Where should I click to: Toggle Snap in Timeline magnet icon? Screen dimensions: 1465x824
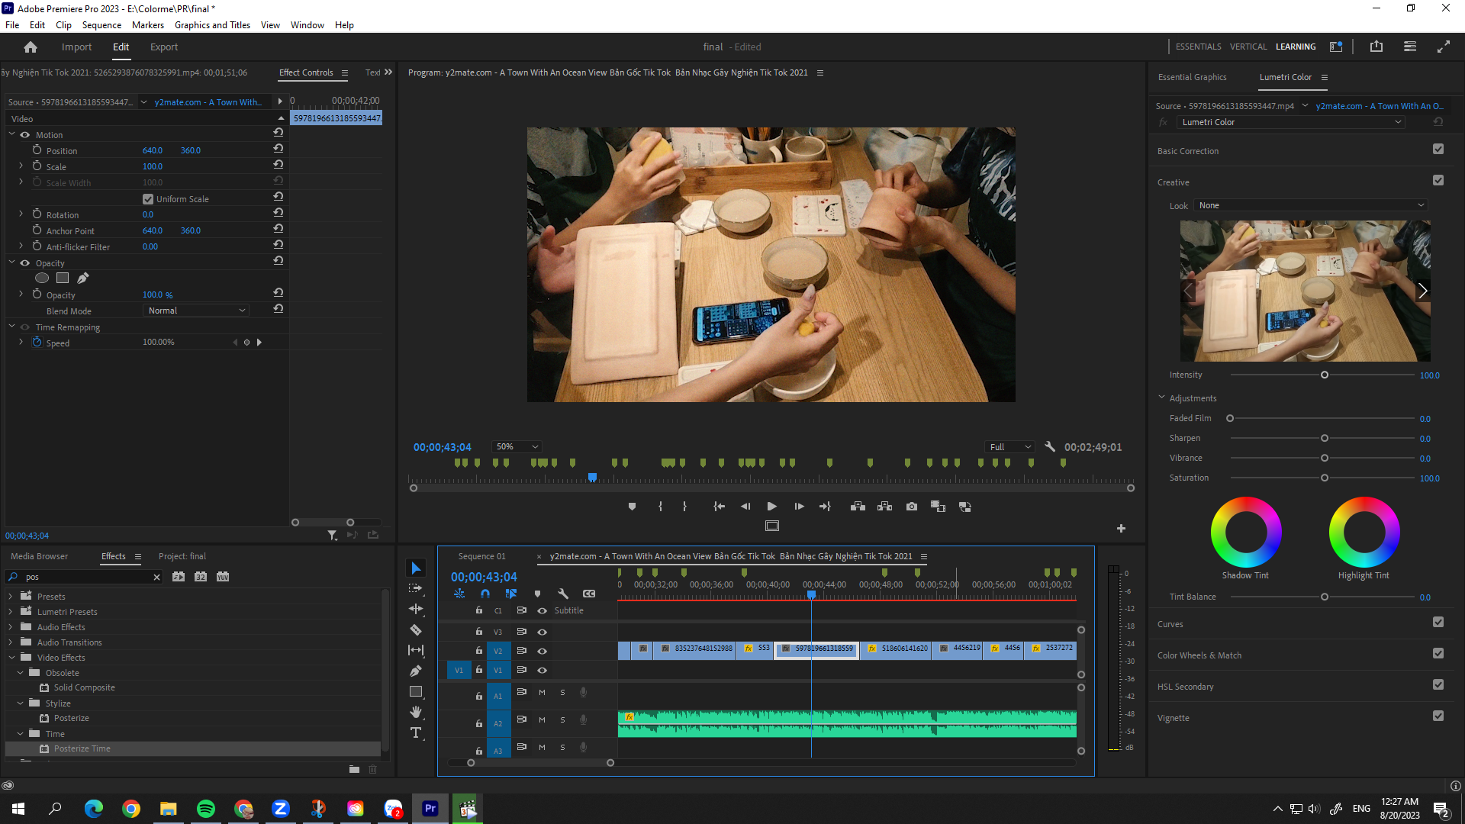pyautogui.click(x=485, y=594)
